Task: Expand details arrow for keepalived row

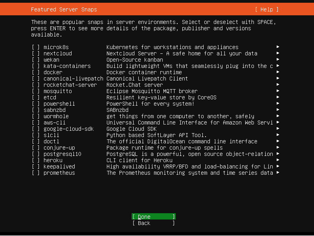Action: 278,166
